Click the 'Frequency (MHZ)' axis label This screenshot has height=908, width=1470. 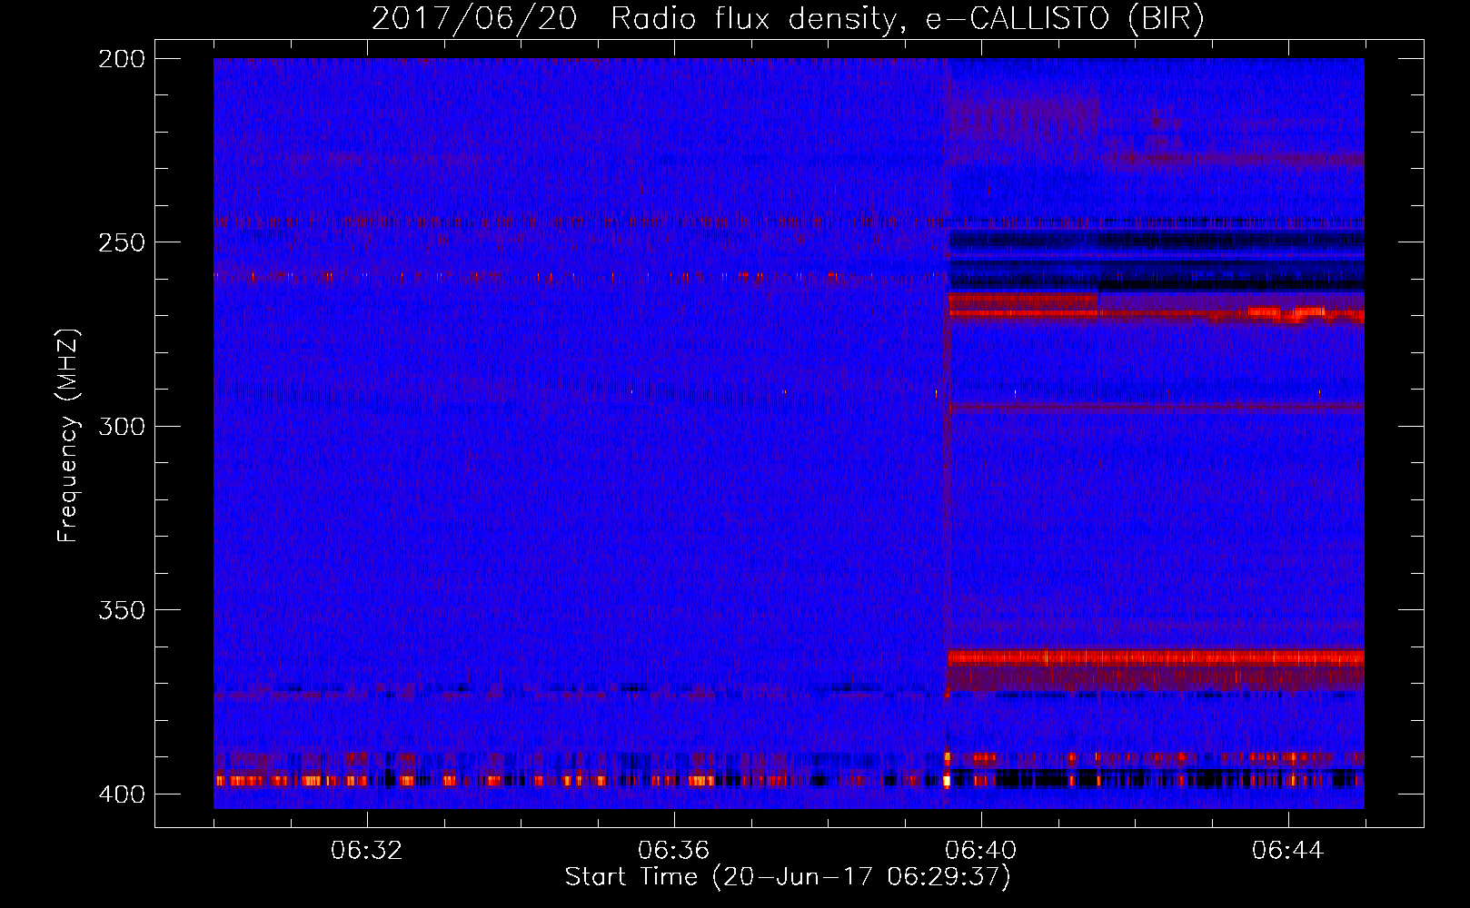coord(68,436)
